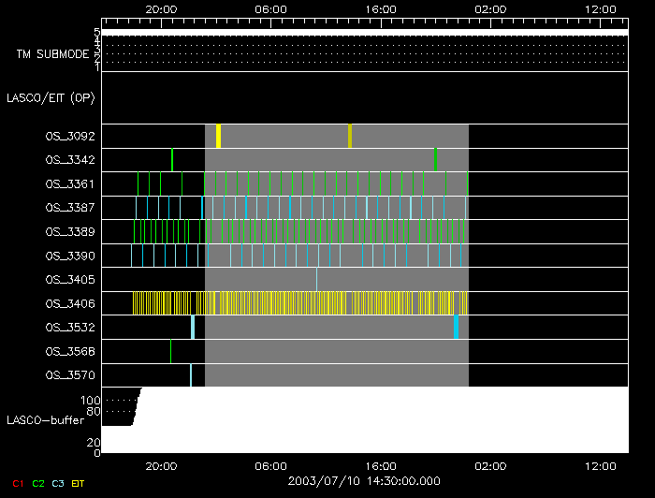Select the darker yellow marker in OS_3092 row
Screen dimensions: 655x498
[x=350, y=136]
